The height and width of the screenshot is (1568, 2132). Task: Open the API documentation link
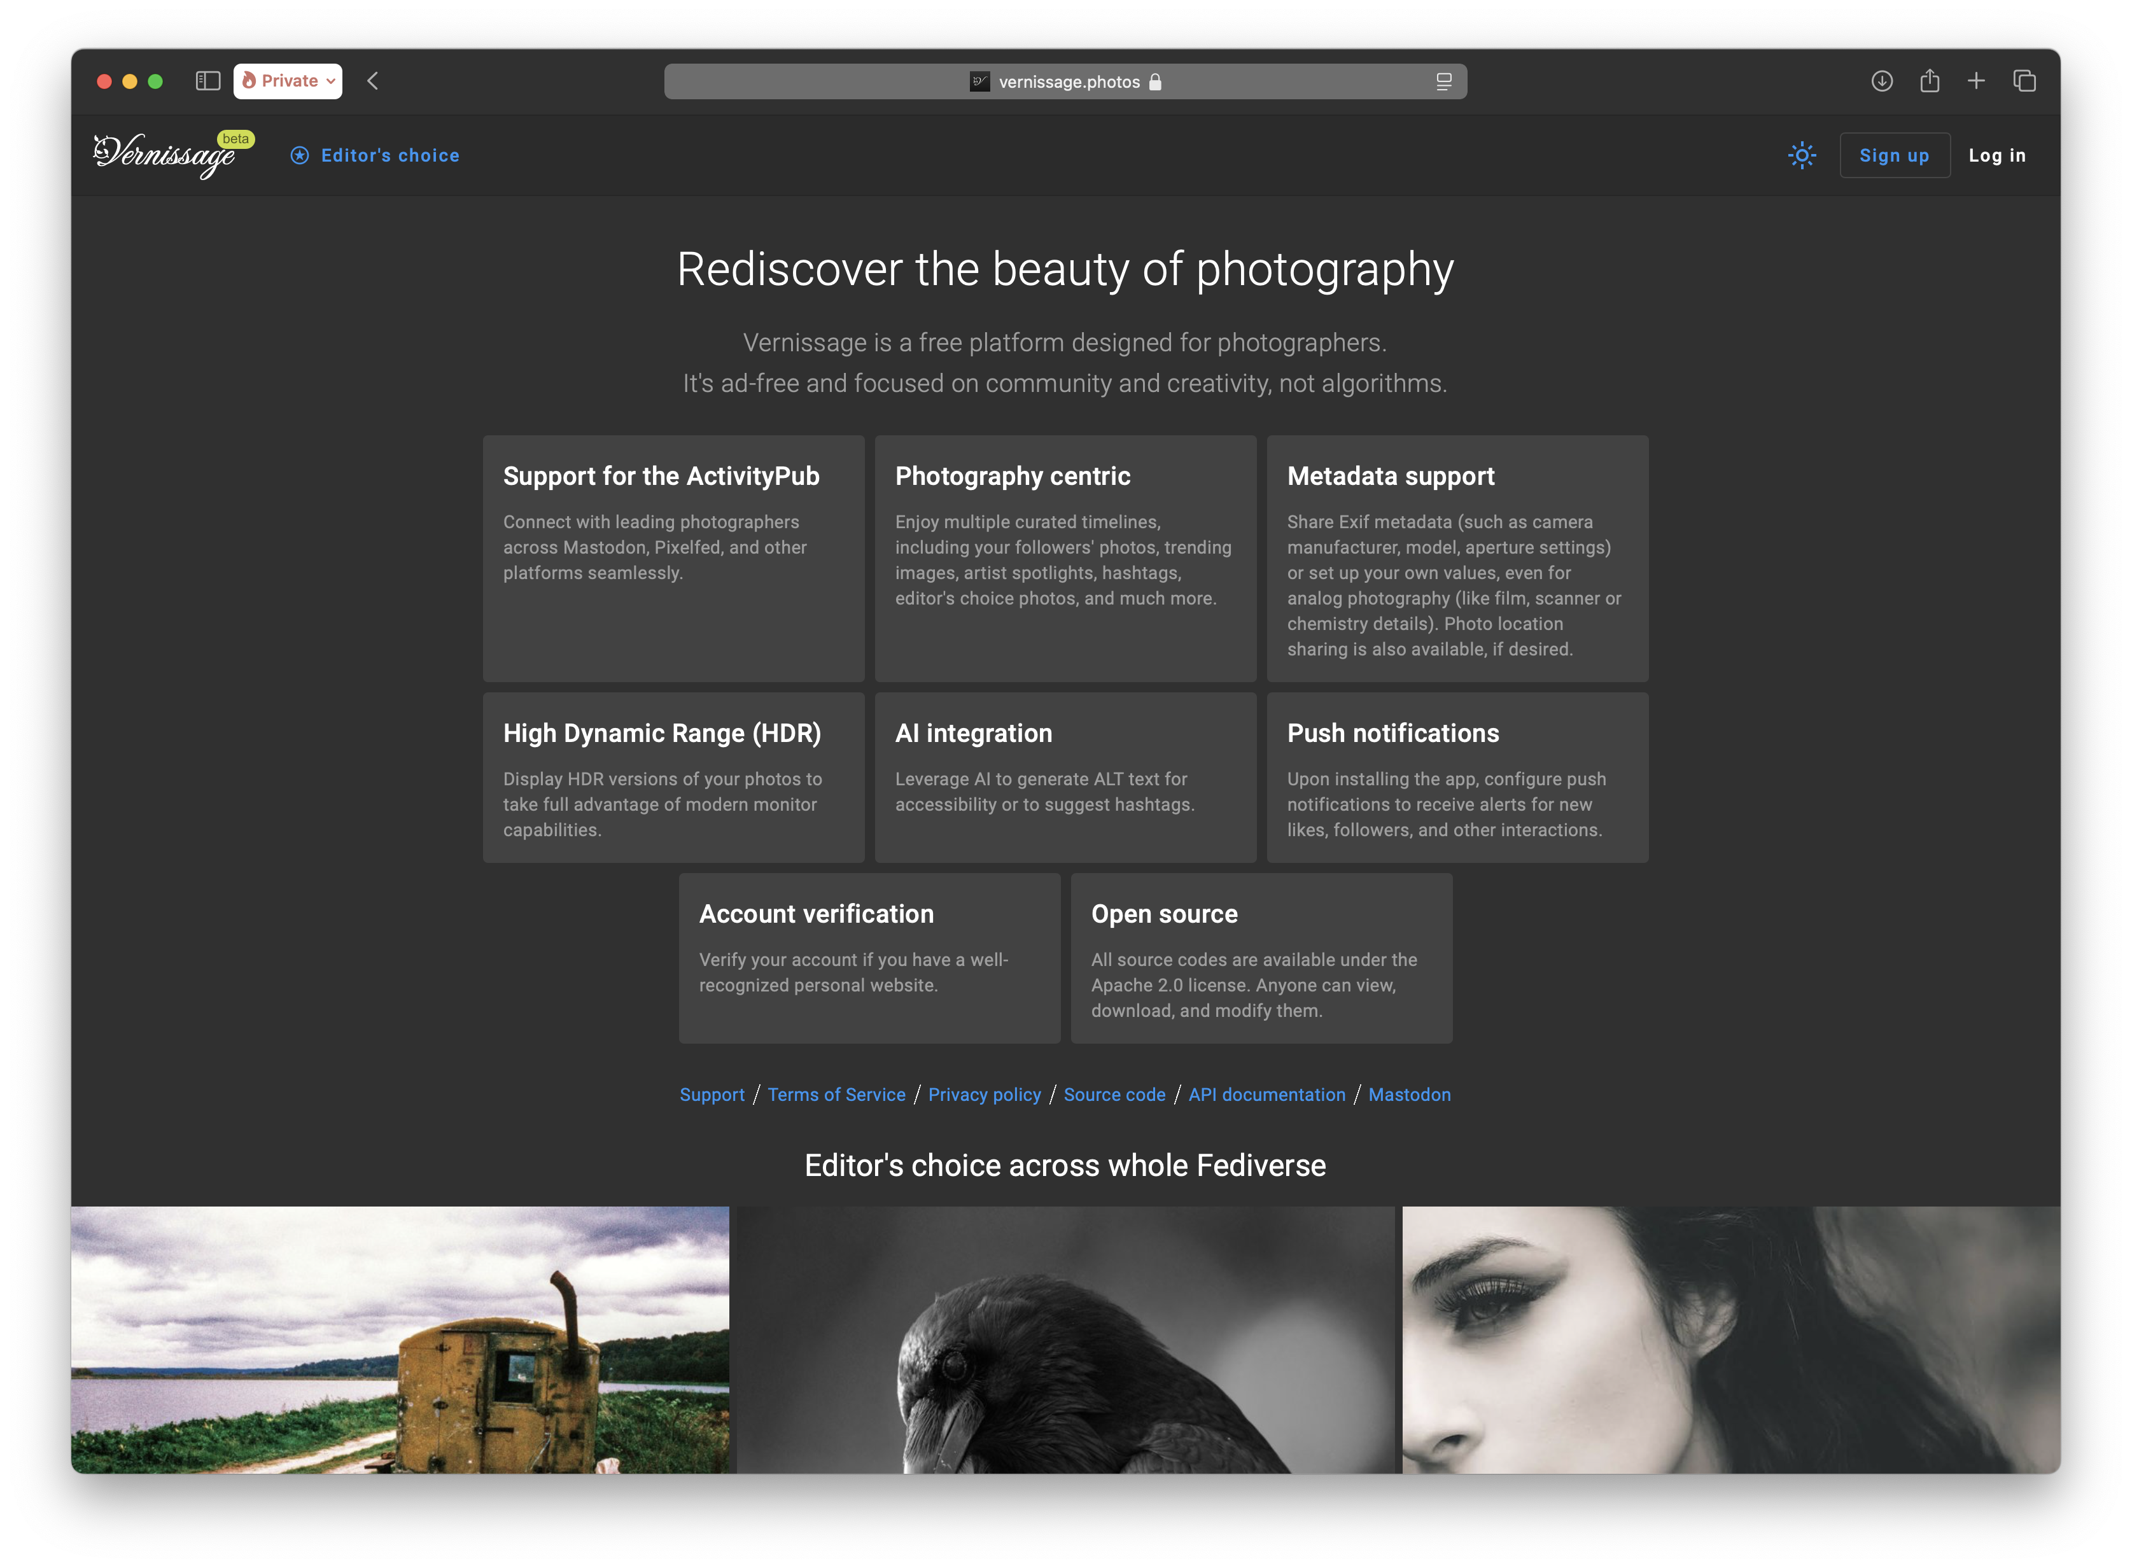[x=1266, y=1095]
